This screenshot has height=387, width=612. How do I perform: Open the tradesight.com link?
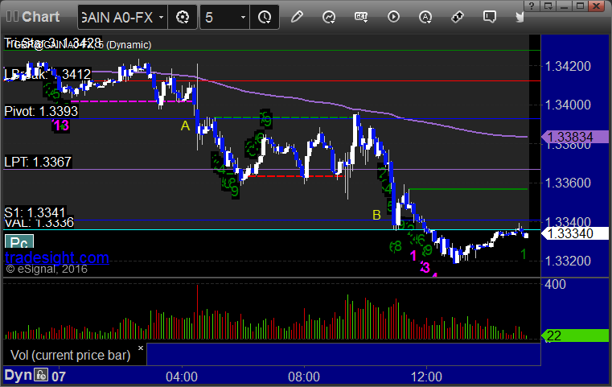pos(57,257)
